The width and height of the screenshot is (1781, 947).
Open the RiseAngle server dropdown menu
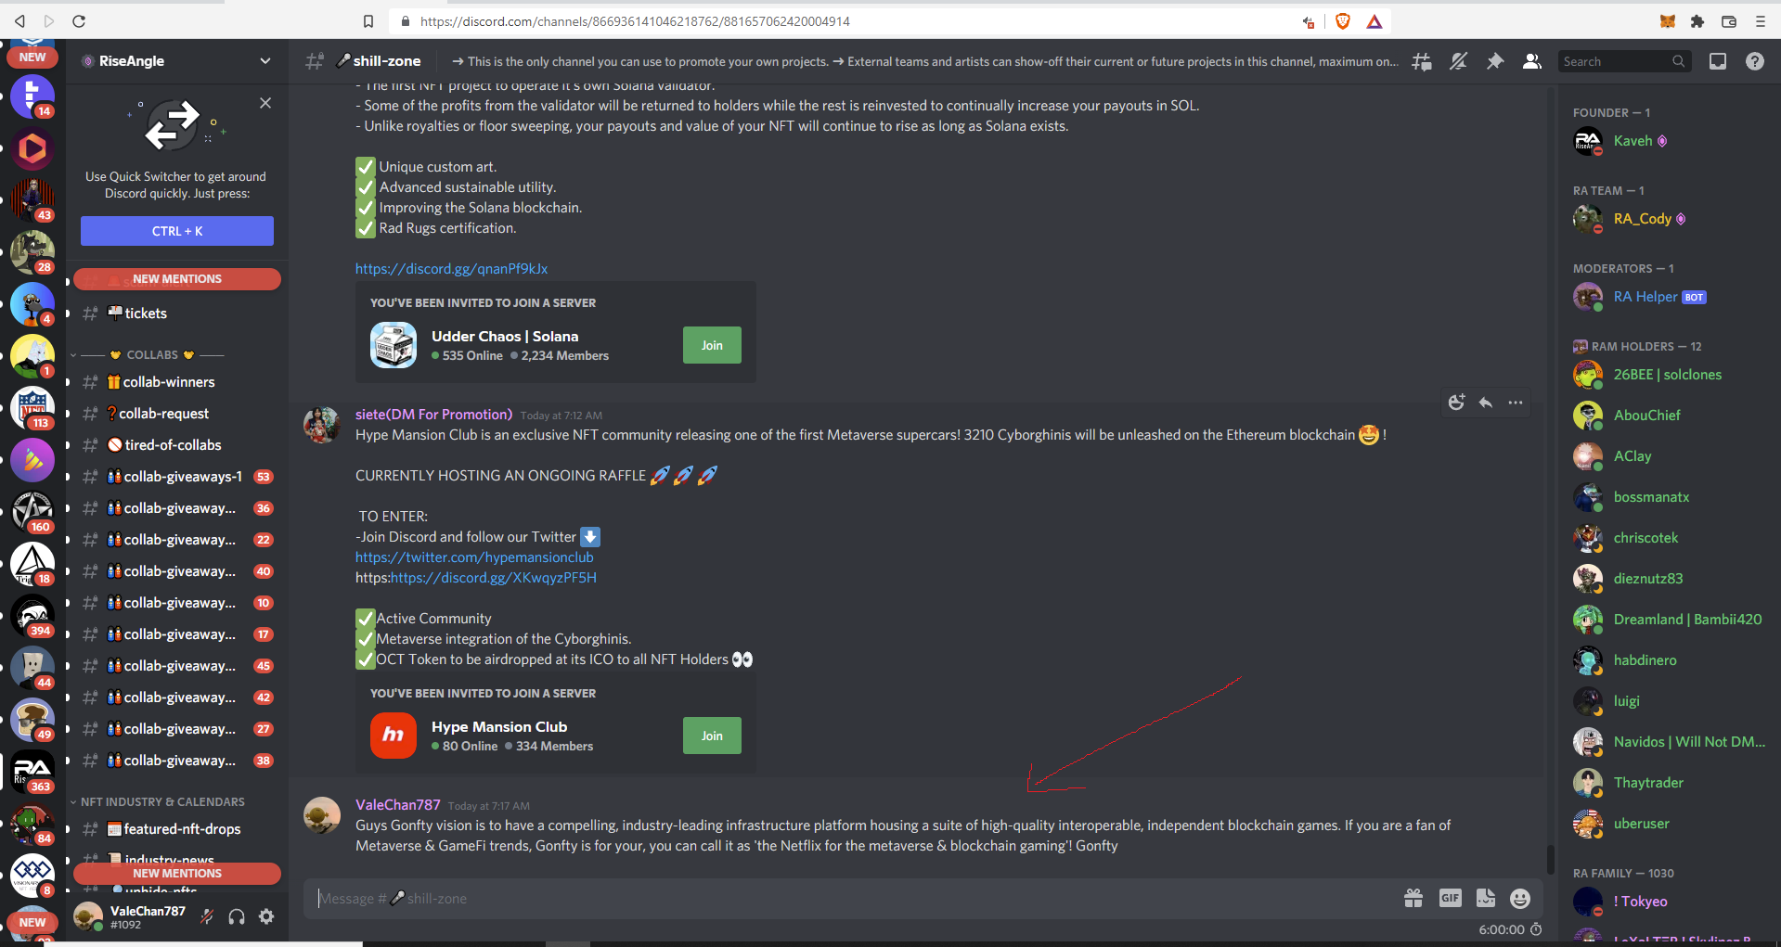[x=265, y=61]
